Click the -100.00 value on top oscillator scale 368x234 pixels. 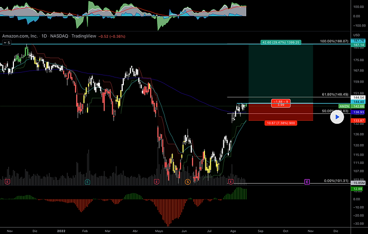point(359,25)
